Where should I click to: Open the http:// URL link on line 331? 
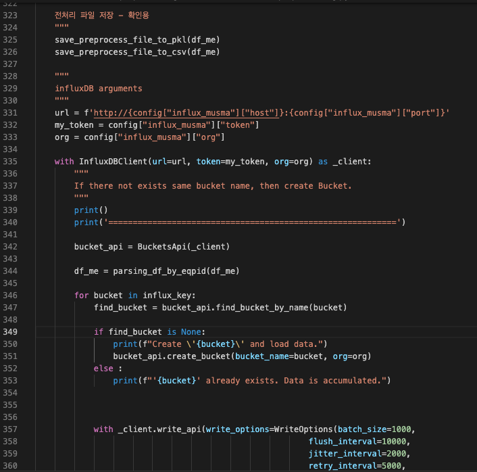[186, 113]
